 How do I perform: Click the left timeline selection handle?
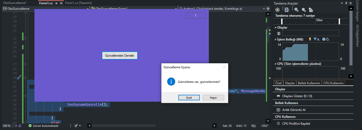click(282, 21)
